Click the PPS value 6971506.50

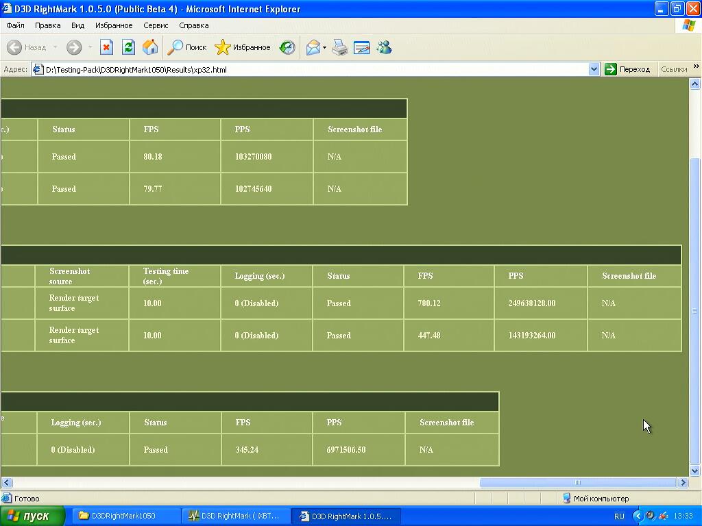[x=346, y=450]
